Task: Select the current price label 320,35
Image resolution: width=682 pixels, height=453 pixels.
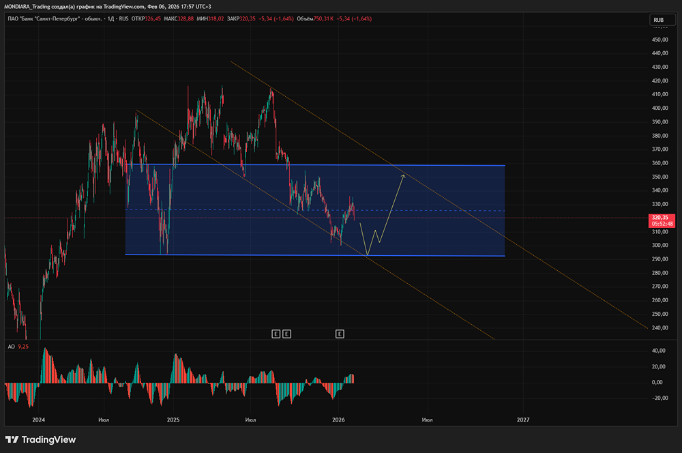Action: [659, 217]
